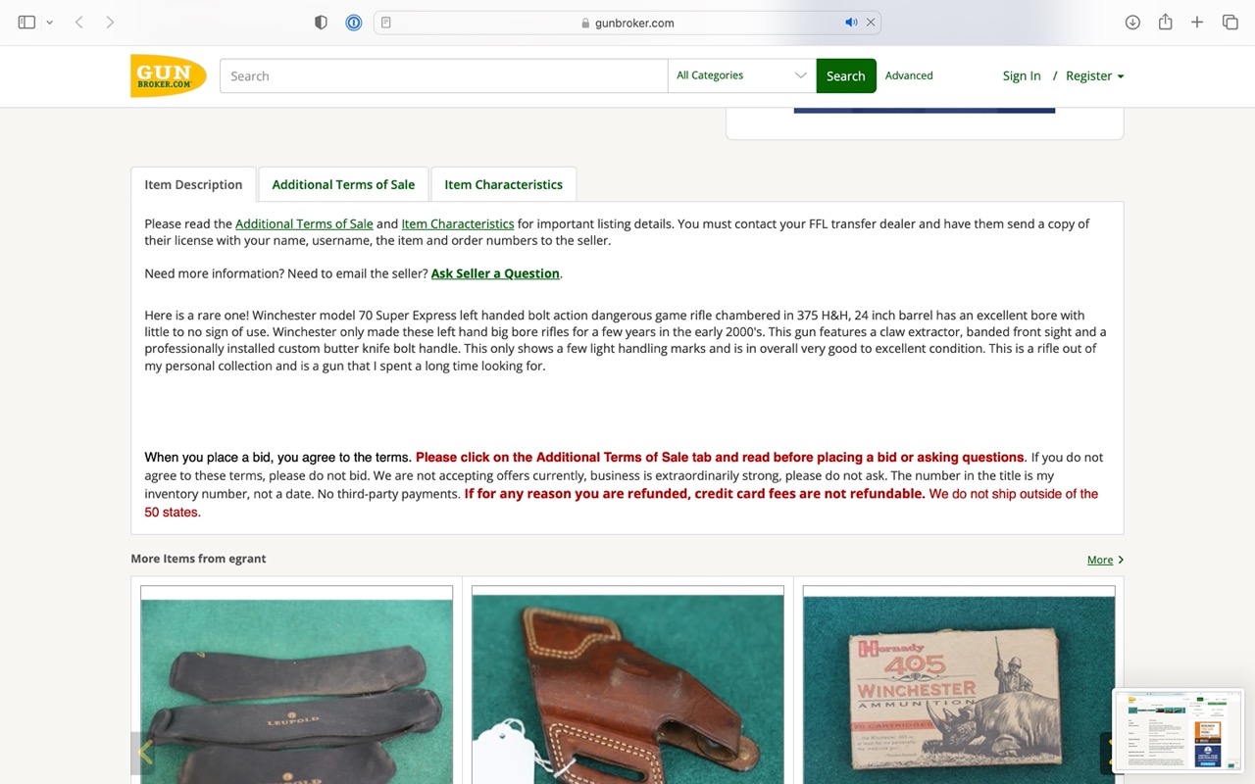
Task: Click the green Search button
Action: pos(845,75)
